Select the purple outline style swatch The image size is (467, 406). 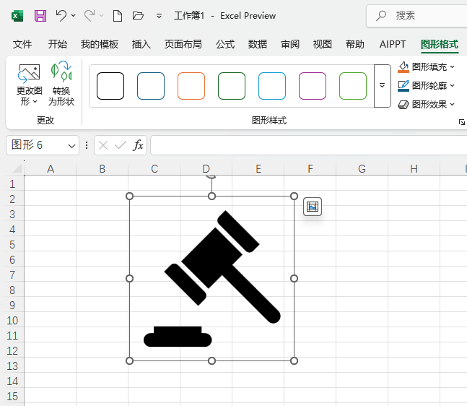tap(313, 85)
